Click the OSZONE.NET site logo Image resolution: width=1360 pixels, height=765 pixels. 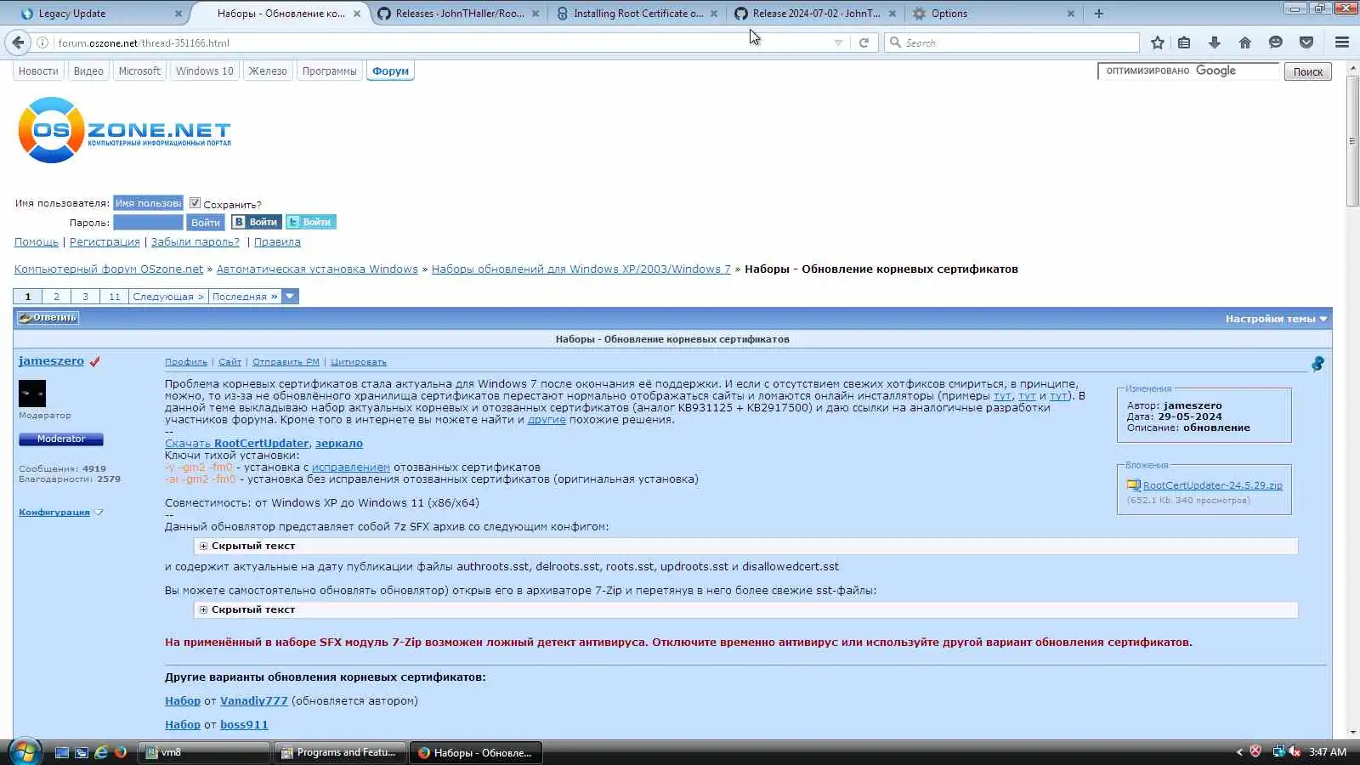click(124, 130)
